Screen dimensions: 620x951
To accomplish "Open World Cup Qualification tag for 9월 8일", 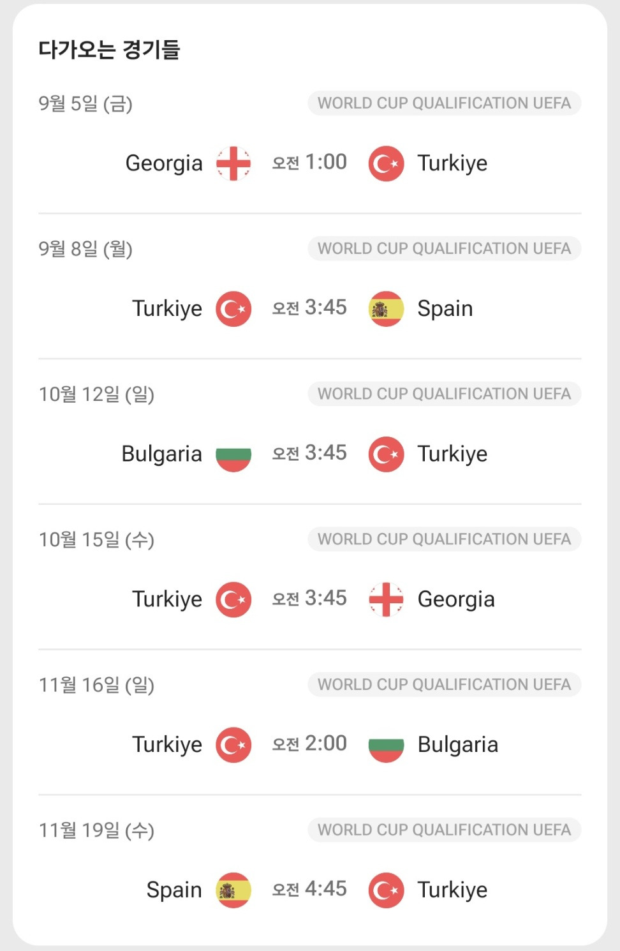I will click(x=445, y=248).
